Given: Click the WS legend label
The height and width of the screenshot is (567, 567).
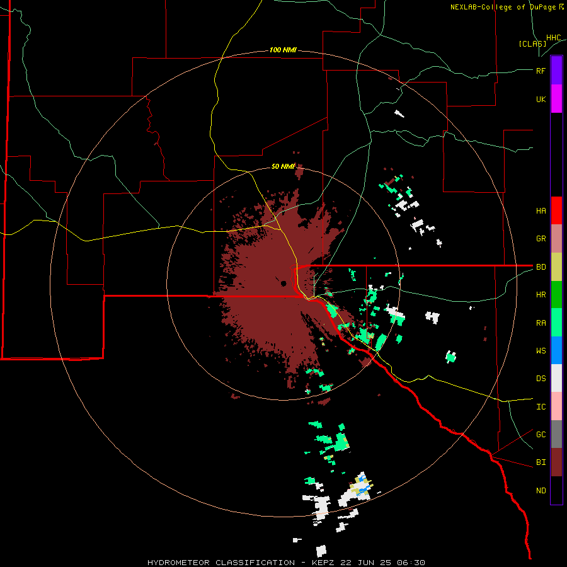Looking at the screenshot, I should coord(541,350).
